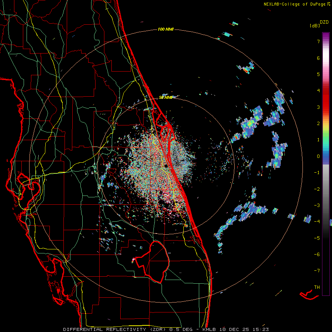Viewport: 332px width, 332px height.
Task: Click the DIFFERENTIAL REFLECTIVITY caption text
Action: click(x=105, y=329)
